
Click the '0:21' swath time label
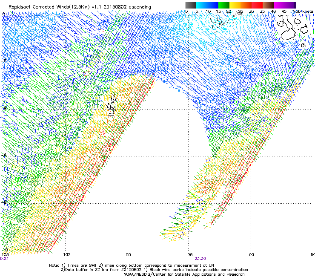click(4, 259)
